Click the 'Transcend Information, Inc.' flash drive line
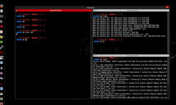 click(129, 36)
